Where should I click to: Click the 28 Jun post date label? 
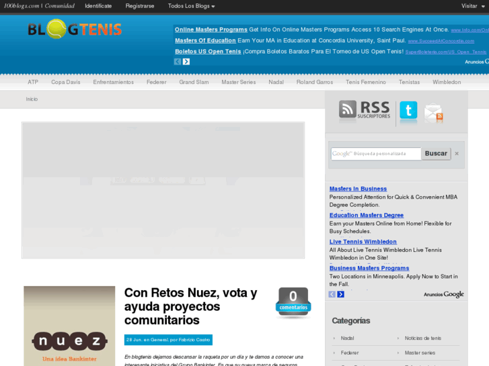[x=168, y=340]
